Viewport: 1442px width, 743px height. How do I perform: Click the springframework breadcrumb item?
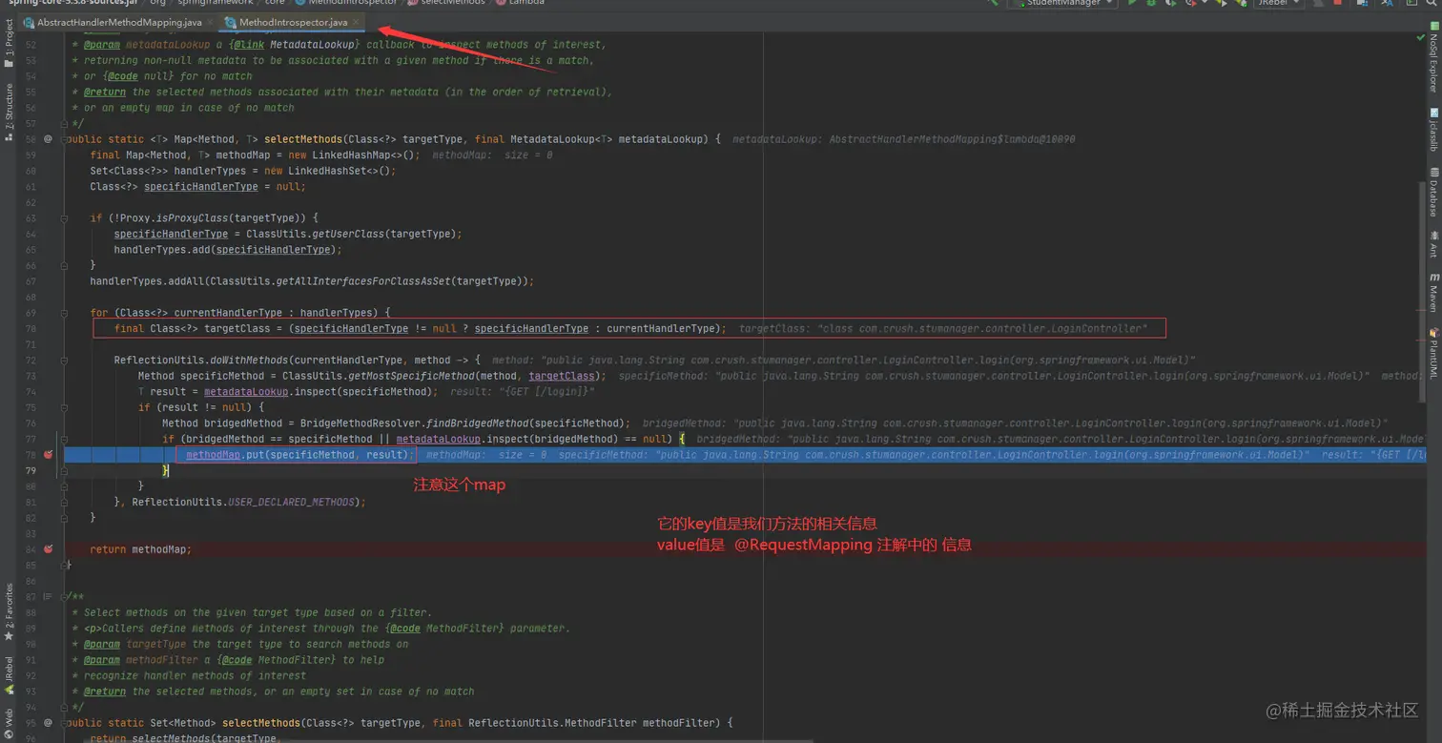pyautogui.click(x=216, y=3)
